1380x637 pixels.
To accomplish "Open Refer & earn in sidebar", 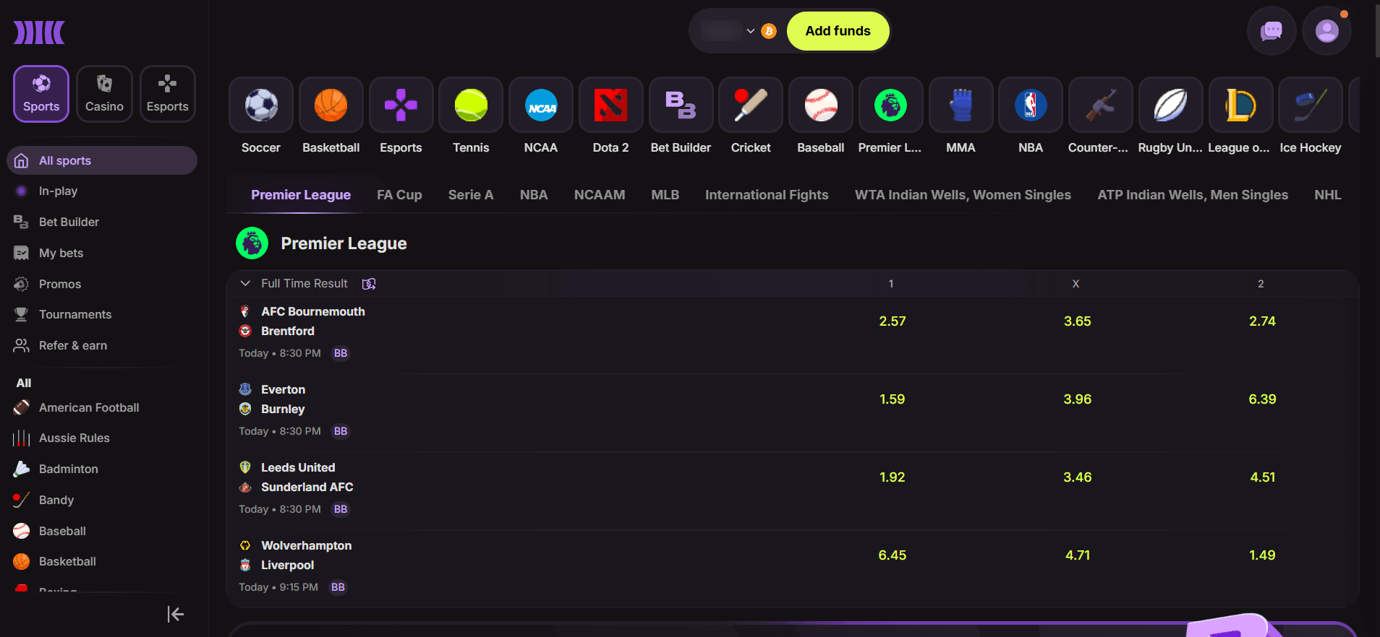I will pos(72,345).
